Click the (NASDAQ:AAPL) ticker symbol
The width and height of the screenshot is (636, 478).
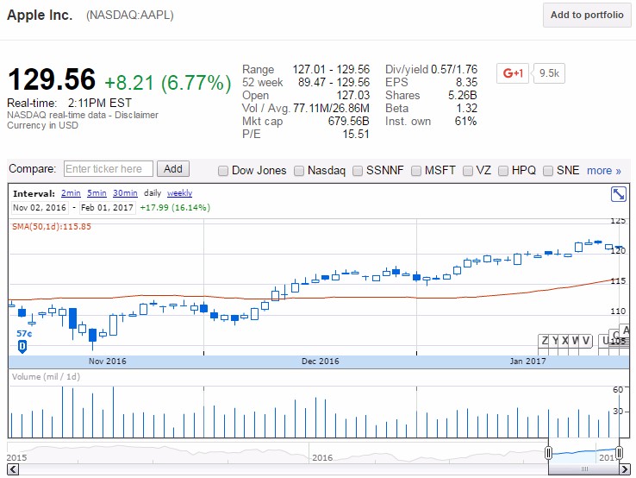[x=130, y=15]
